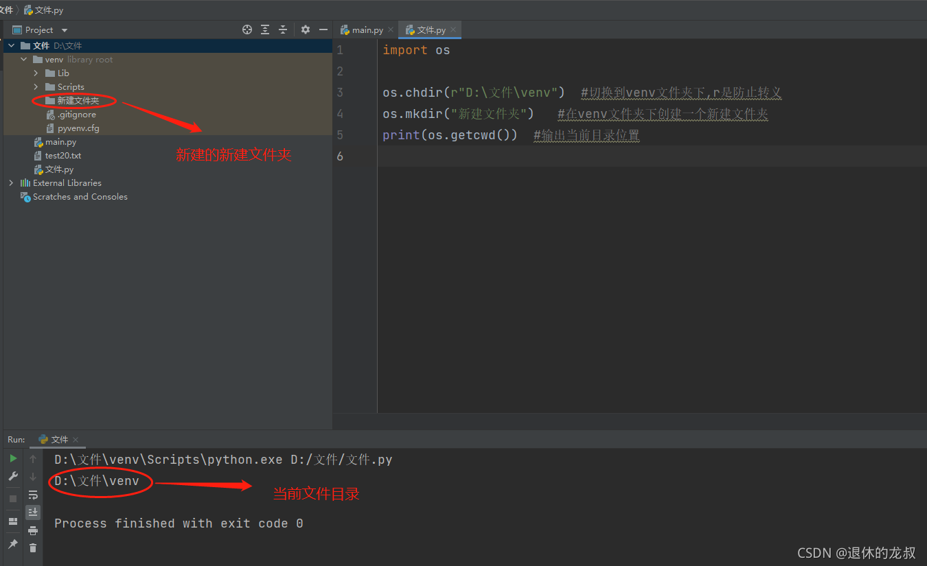This screenshot has height=566, width=927.
Task: Click the Up the Stack Trace arrow
Action: pos(33,459)
